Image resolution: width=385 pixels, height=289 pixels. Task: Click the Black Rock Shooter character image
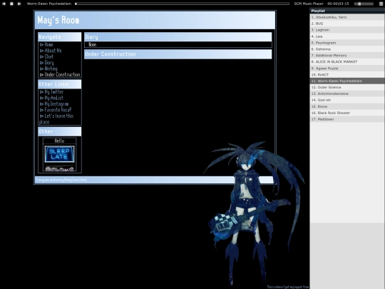tap(254, 213)
